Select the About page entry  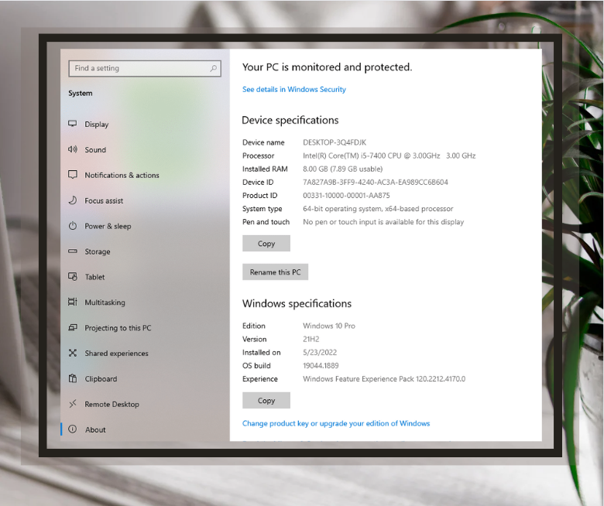[x=145, y=429]
